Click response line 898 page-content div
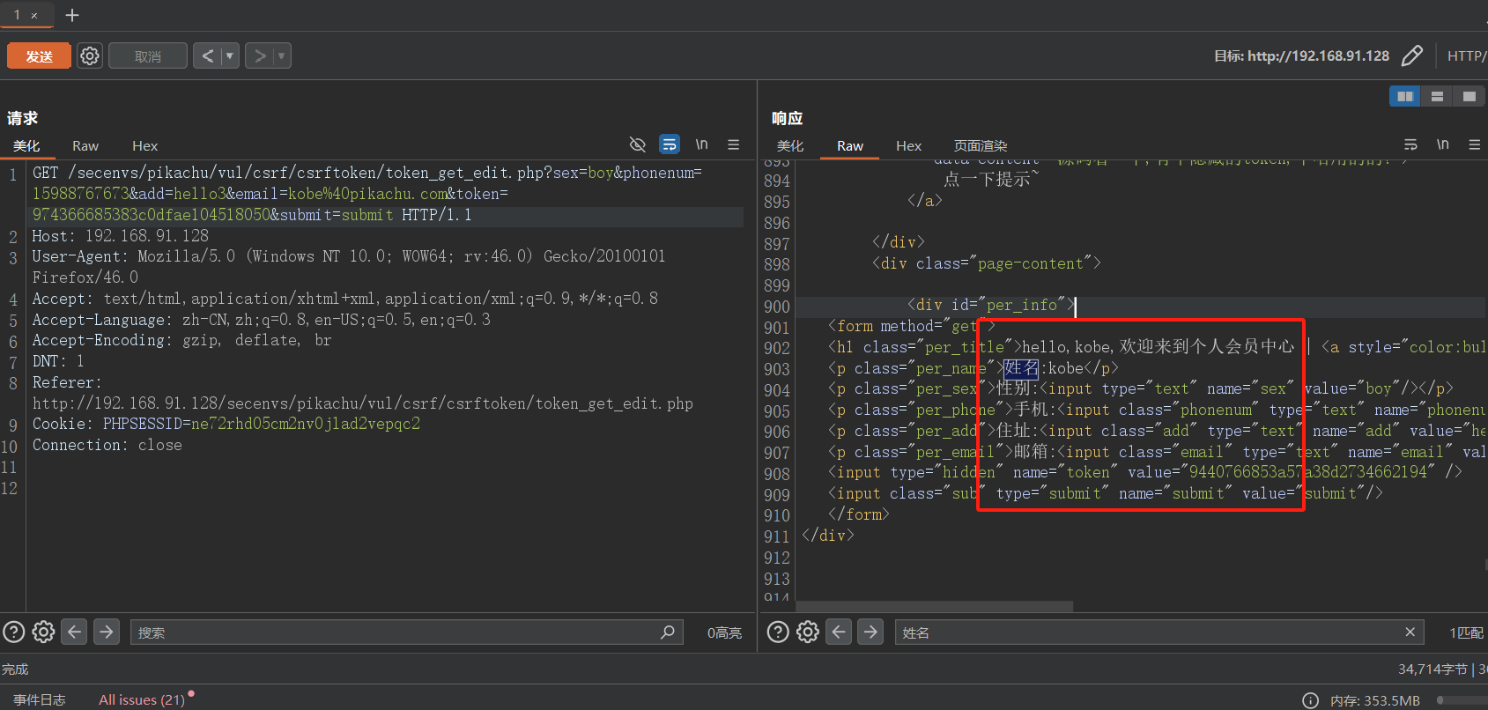Viewport: 1488px width, 710px height. 986,263
